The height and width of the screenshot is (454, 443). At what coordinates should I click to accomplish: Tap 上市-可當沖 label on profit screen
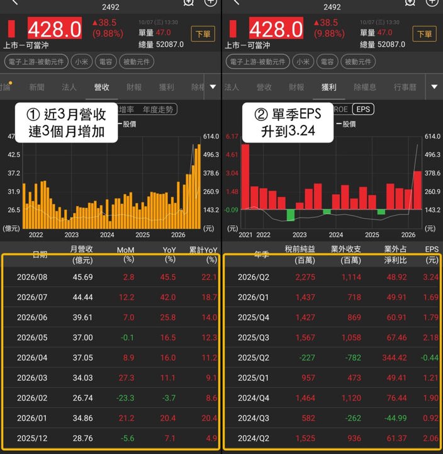pos(247,45)
